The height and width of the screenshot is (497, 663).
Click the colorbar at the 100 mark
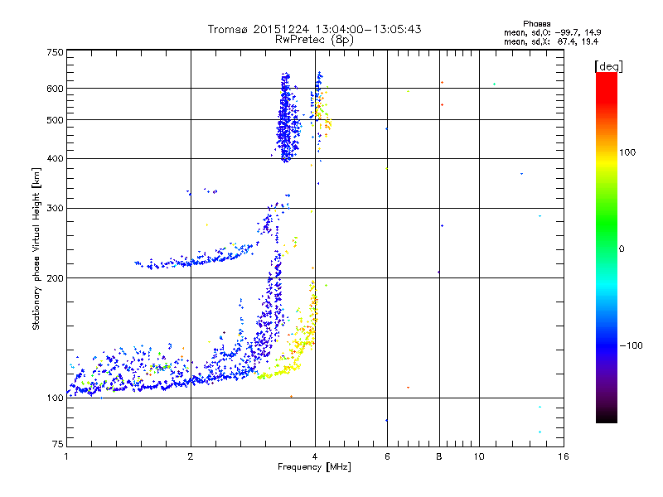click(x=607, y=152)
